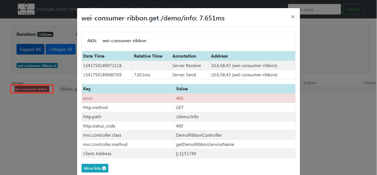Screen dimensions: 377x175
Task: Click the GET value cell
Action: click(235, 107)
